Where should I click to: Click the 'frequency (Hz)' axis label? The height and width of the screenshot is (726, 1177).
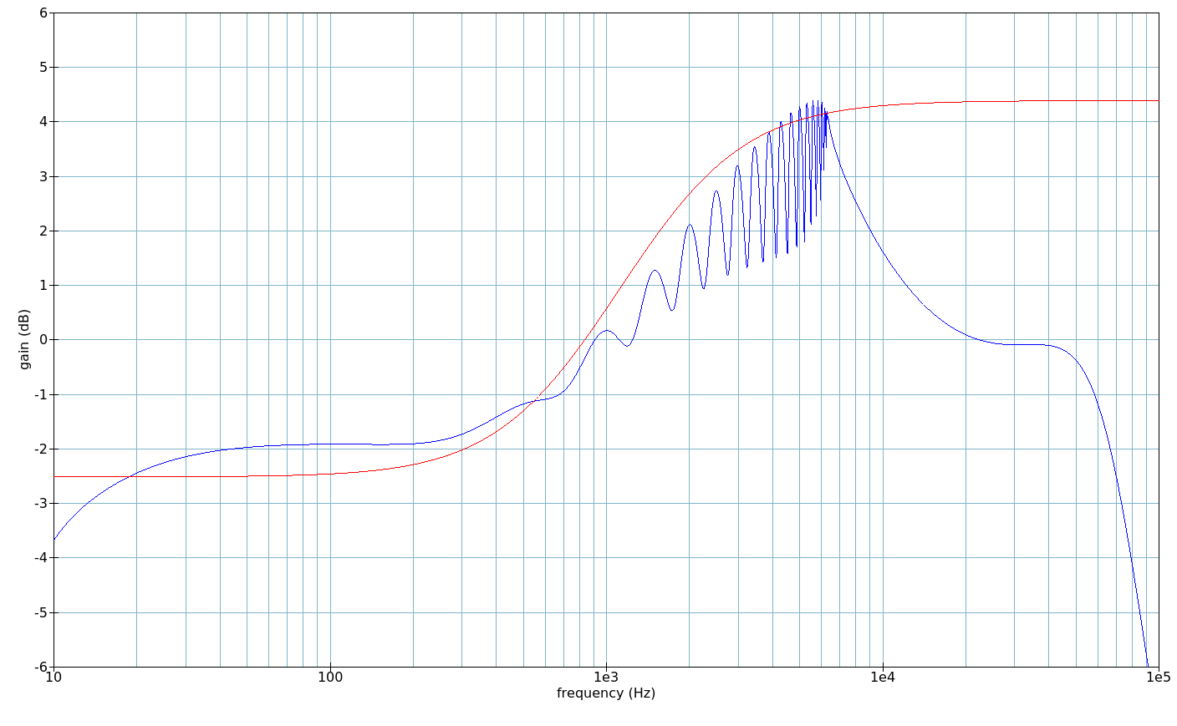(606, 693)
